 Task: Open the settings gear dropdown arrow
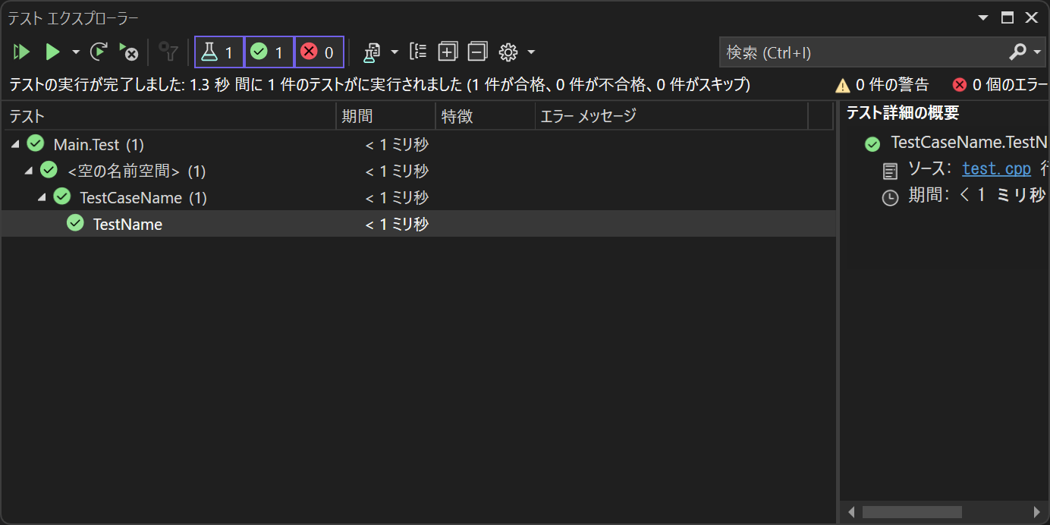point(531,52)
